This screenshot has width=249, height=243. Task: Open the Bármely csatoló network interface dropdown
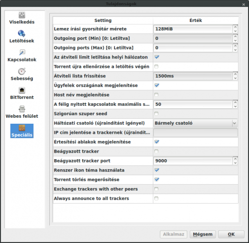point(196,123)
